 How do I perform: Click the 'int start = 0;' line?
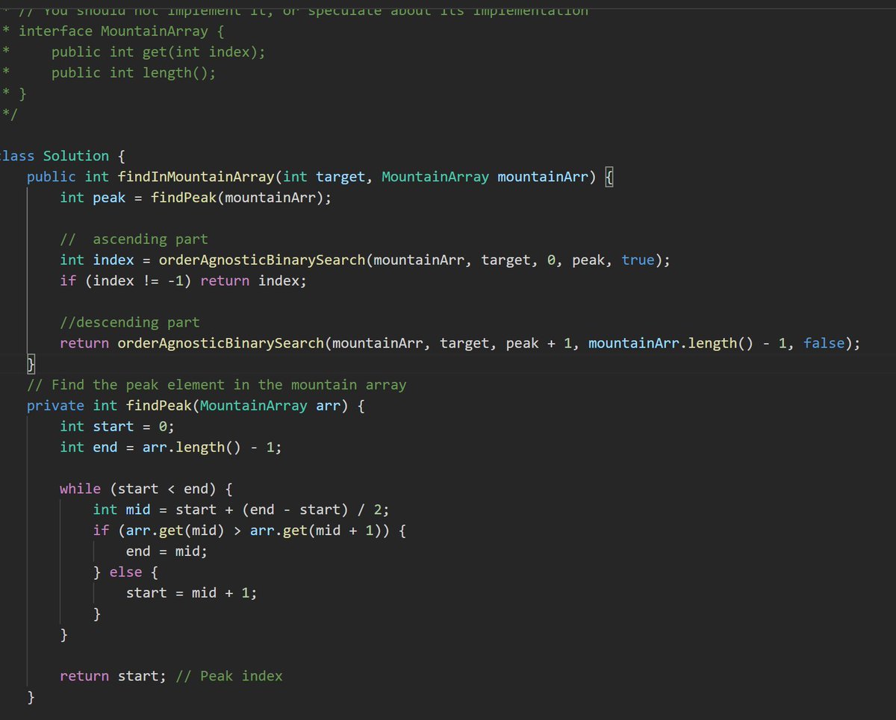pyautogui.click(x=117, y=427)
